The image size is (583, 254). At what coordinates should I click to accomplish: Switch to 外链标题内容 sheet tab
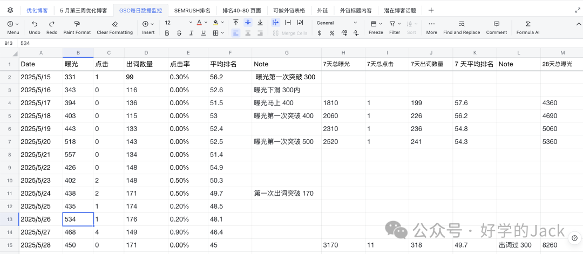tap(355, 10)
